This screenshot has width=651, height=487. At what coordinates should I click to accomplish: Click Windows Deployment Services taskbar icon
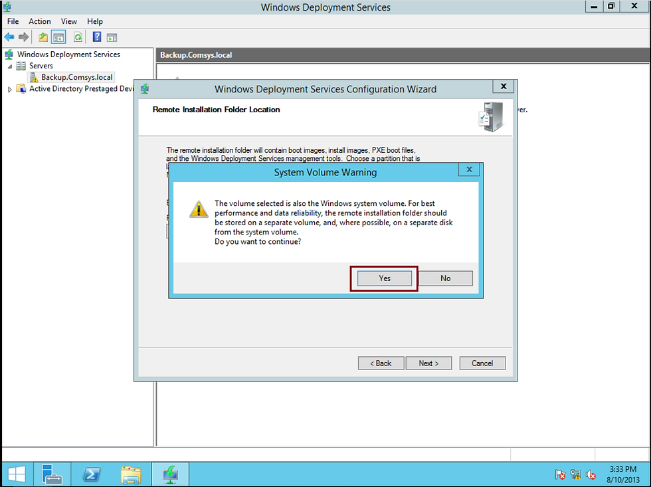[x=170, y=474]
